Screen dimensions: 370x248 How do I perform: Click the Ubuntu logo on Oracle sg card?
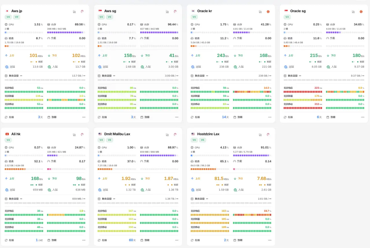361,12
